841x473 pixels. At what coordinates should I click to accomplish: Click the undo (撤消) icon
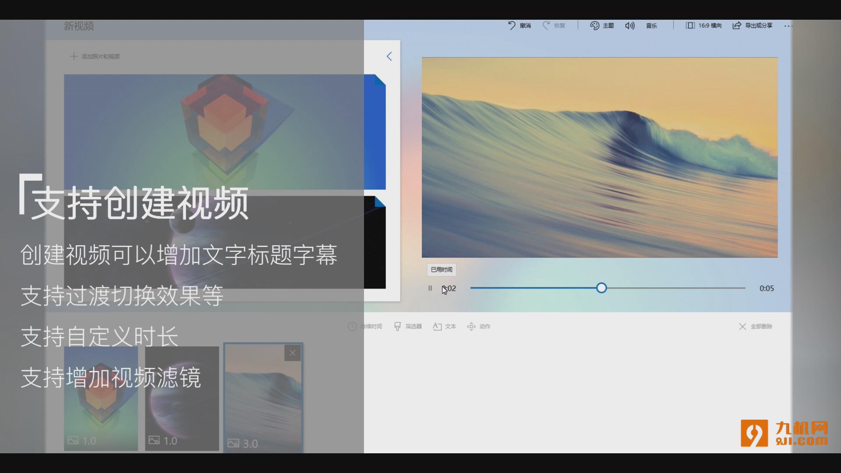click(x=512, y=25)
